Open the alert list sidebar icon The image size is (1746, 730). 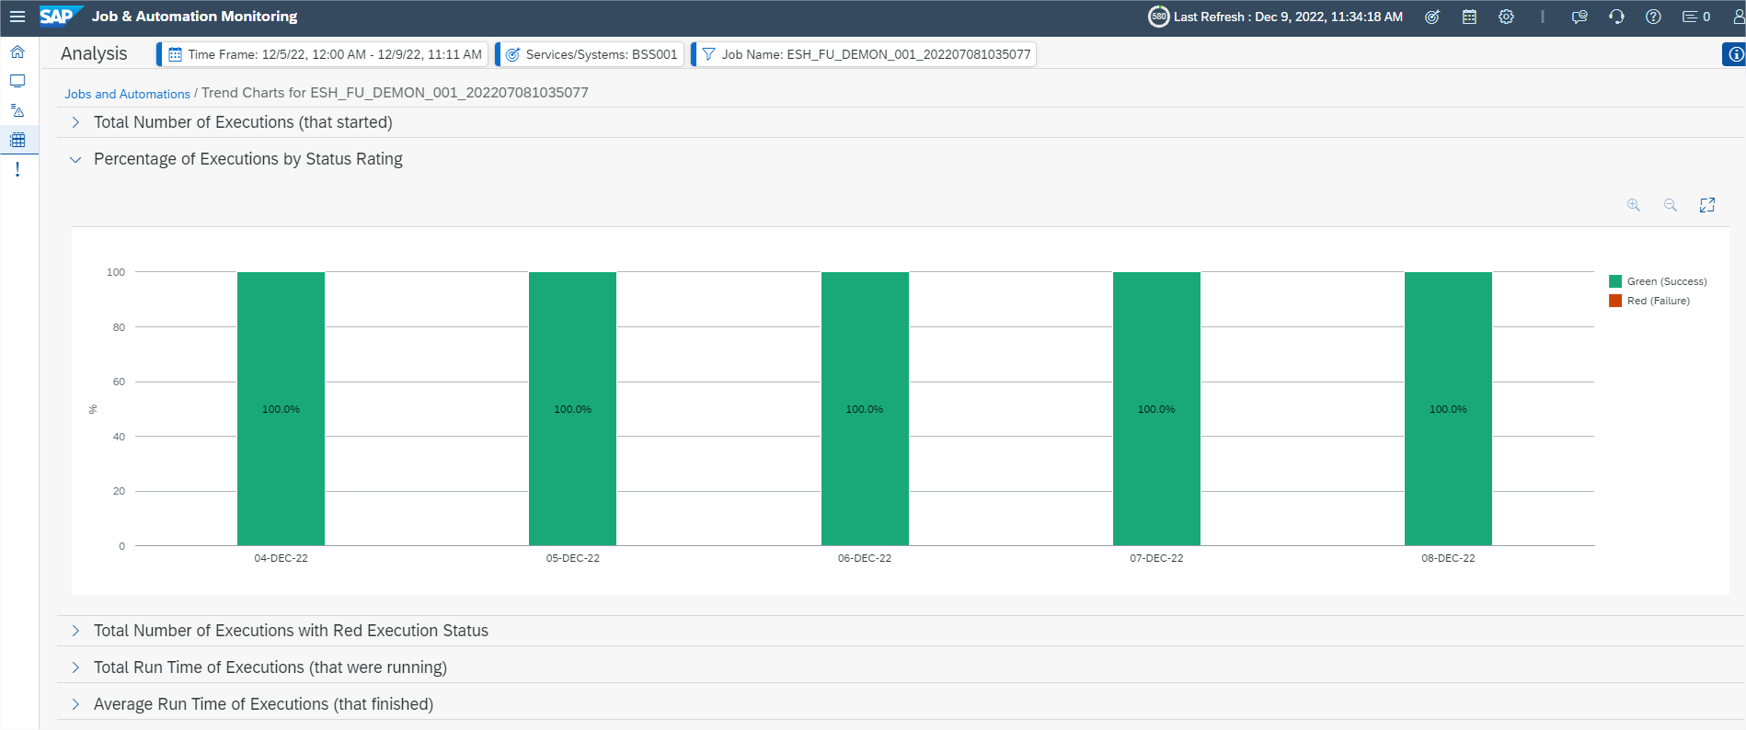pos(17,110)
